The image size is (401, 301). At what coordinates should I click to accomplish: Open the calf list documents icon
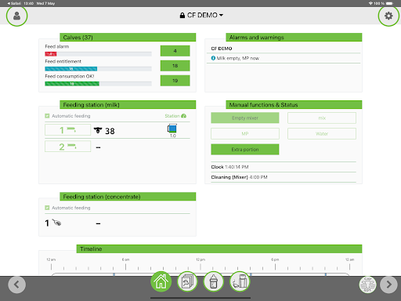187,282
